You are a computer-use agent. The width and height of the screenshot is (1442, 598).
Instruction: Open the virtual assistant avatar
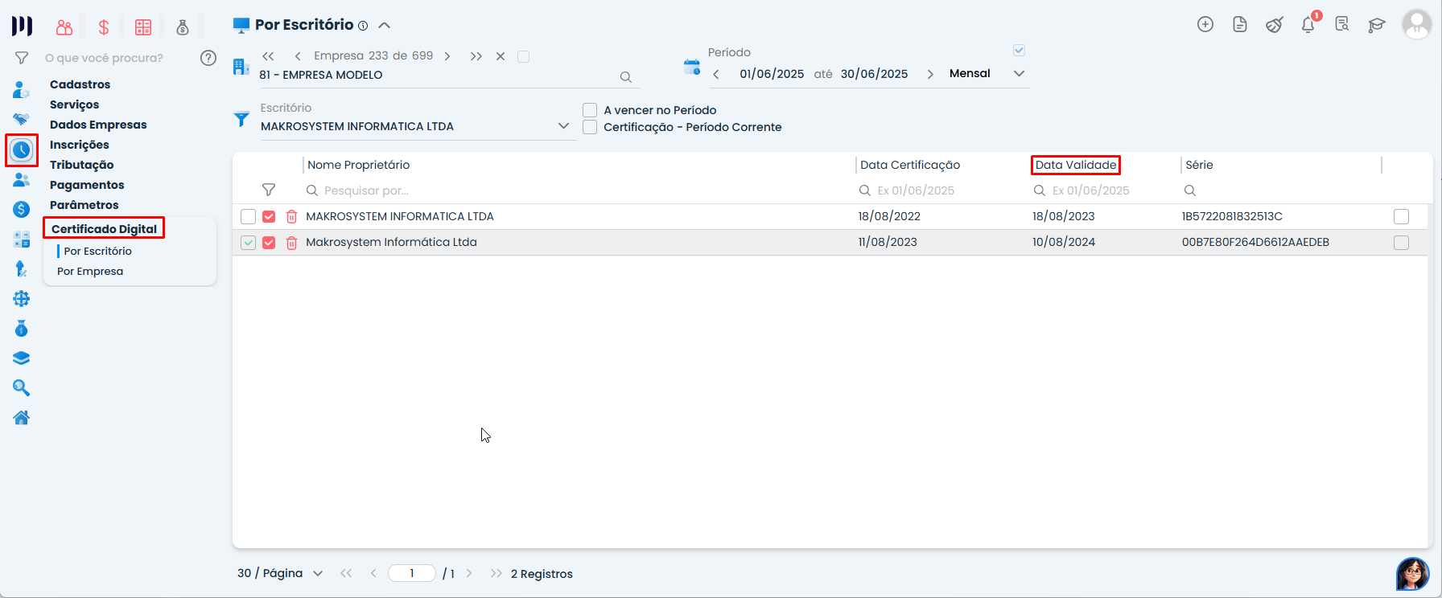(1412, 574)
